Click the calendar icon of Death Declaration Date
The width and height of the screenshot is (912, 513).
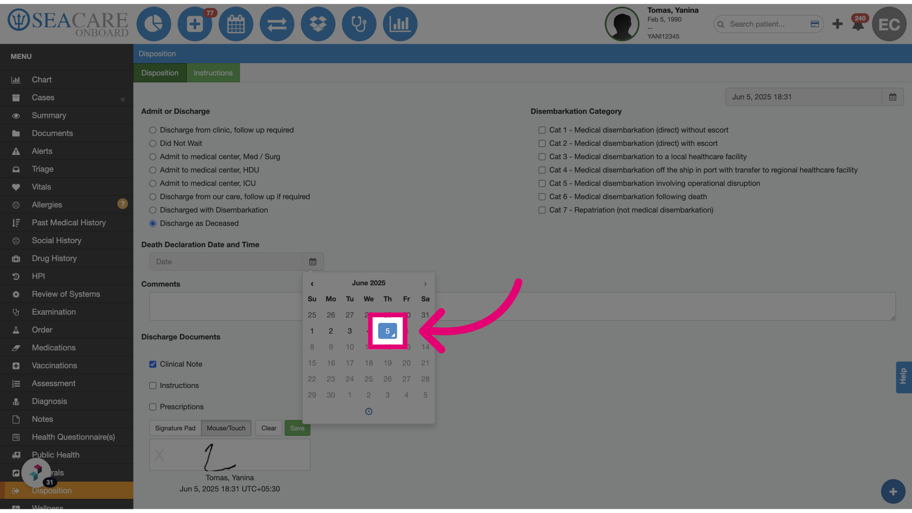click(x=313, y=262)
